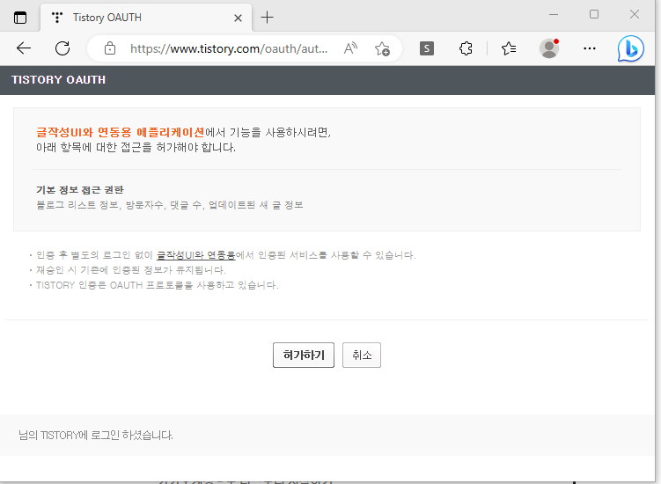Open the browser profile avatar
Image resolution: width=661 pixels, height=484 pixels.
(x=549, y=48)
